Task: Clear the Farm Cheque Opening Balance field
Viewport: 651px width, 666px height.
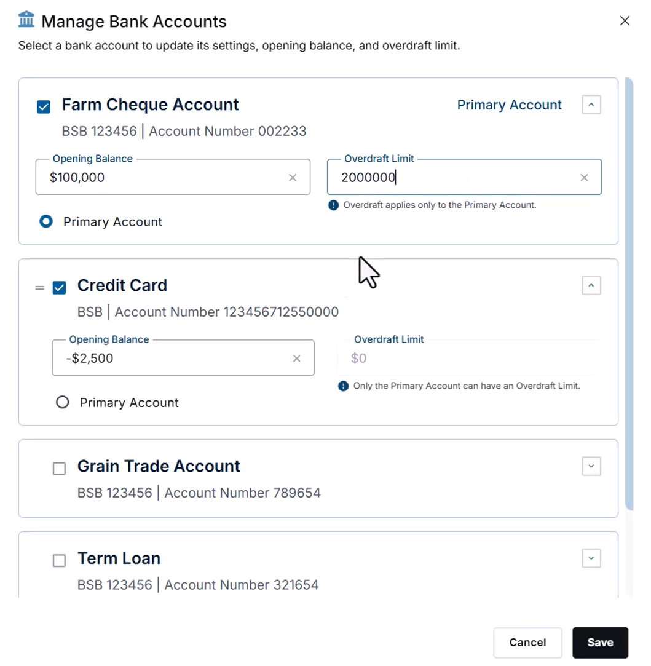Action: coord(293,178)
